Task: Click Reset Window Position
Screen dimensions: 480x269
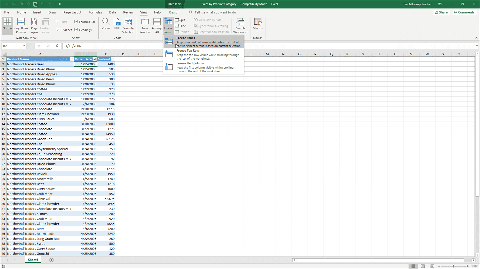Action: pos(211,32)
